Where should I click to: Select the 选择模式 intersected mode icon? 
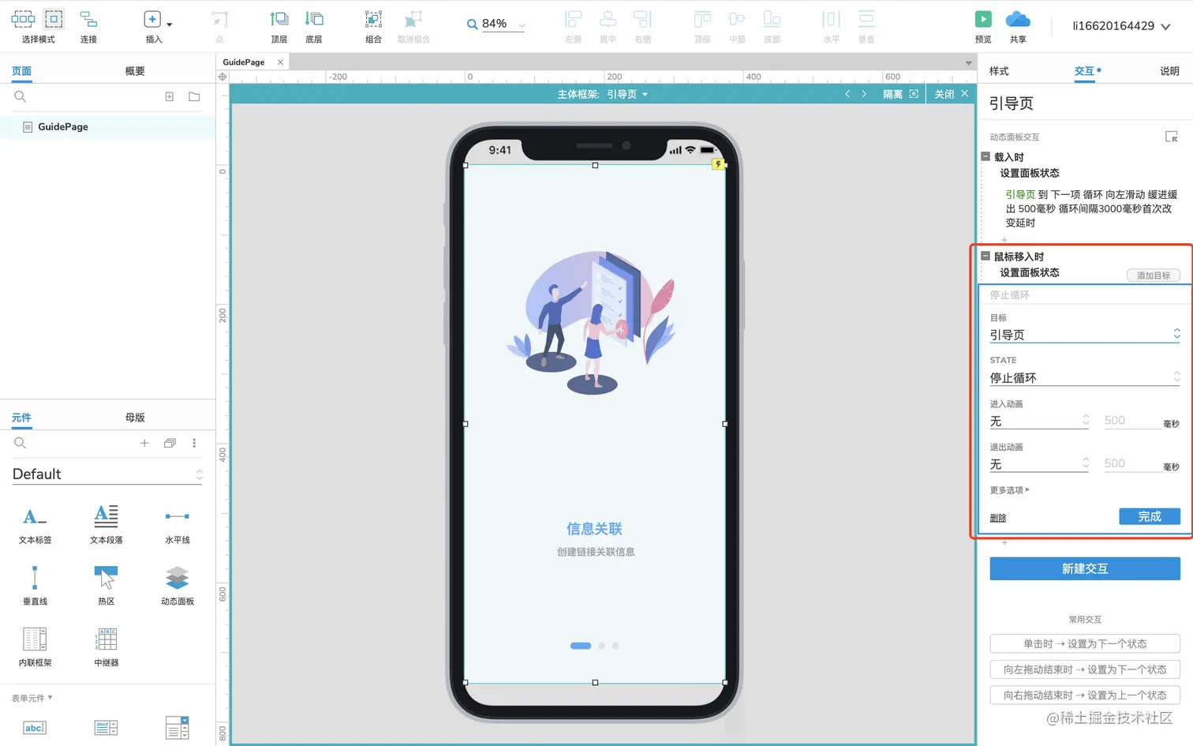[23, 19]
